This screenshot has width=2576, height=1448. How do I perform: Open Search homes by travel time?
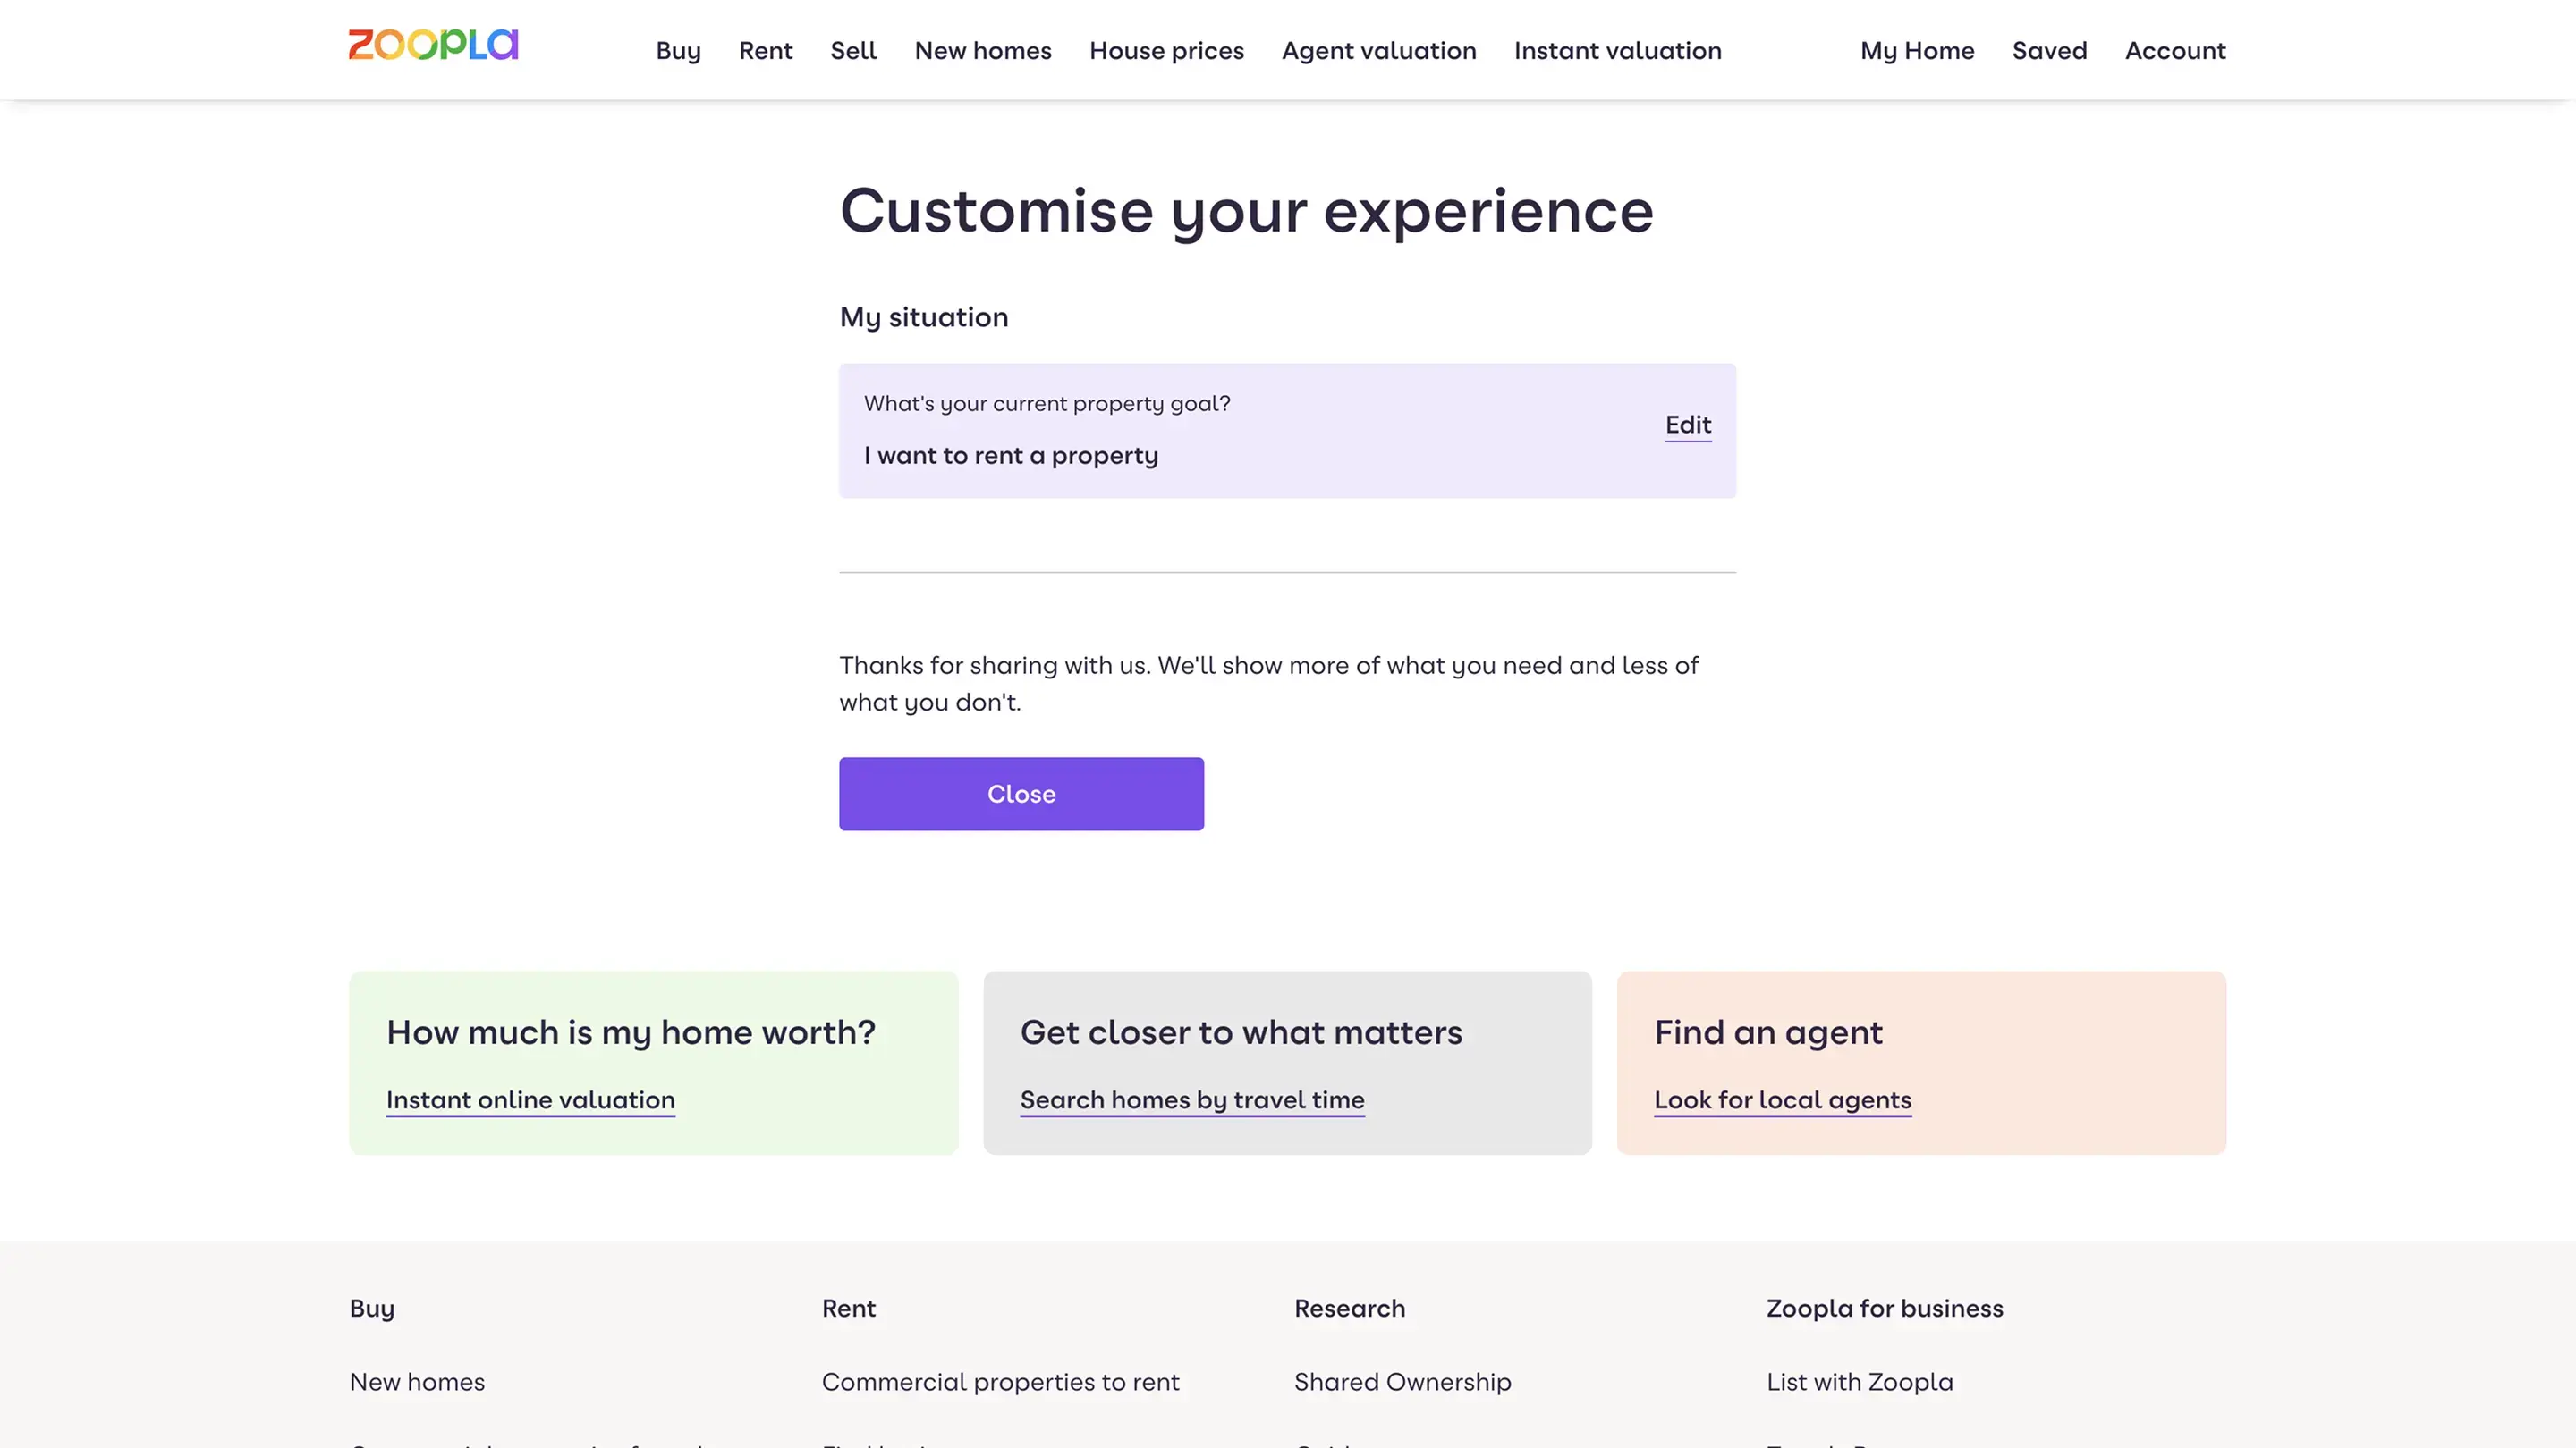1192,1100
